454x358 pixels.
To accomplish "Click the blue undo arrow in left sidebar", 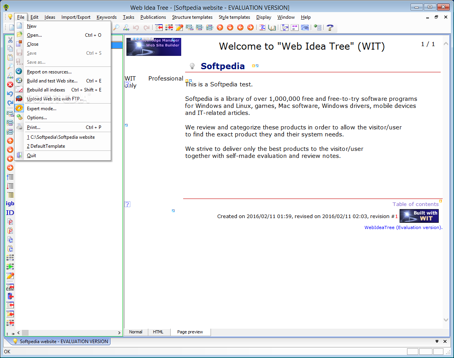I will click(x=10, y=94).
